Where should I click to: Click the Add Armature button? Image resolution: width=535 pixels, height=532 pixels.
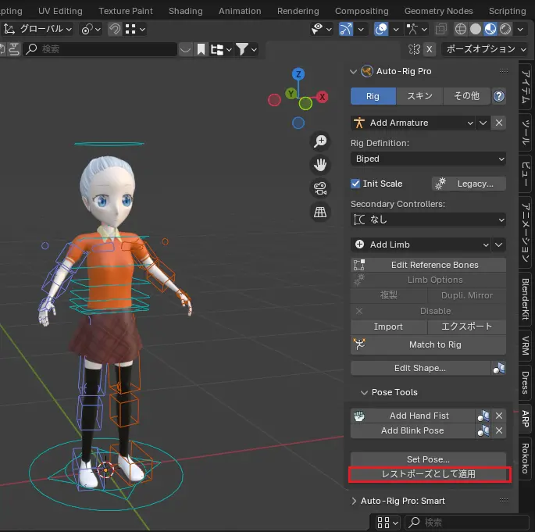point(413,123)
